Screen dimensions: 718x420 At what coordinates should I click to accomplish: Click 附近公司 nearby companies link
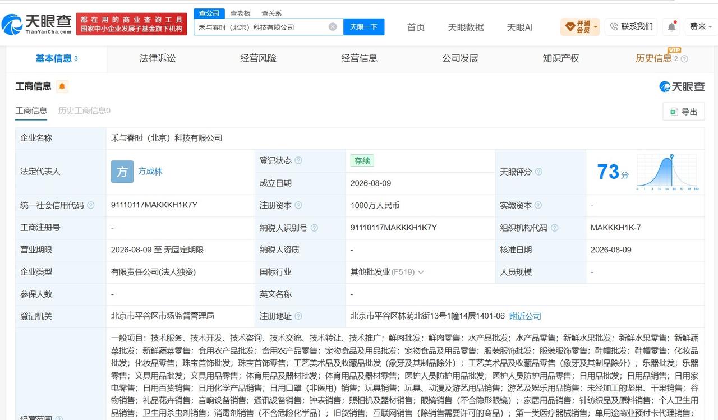[x=525, y=316]
